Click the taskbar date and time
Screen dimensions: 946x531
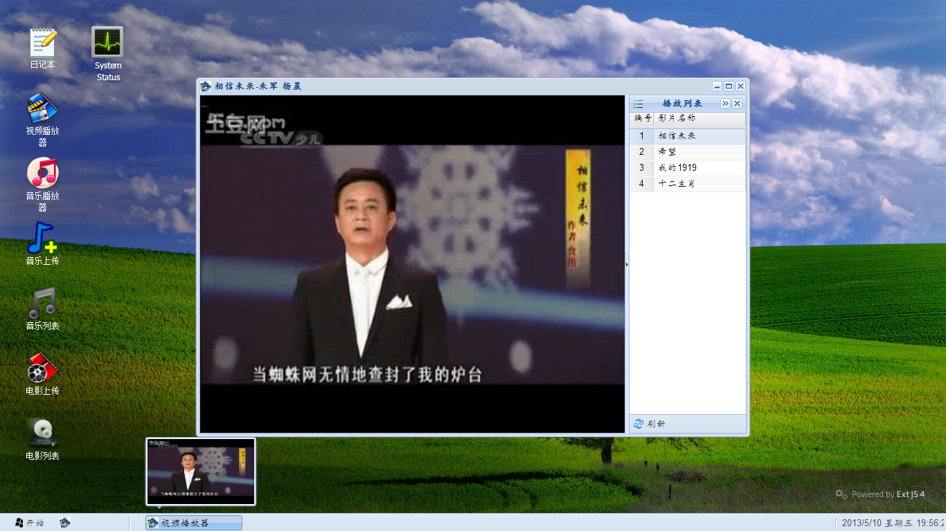[892, 523]
